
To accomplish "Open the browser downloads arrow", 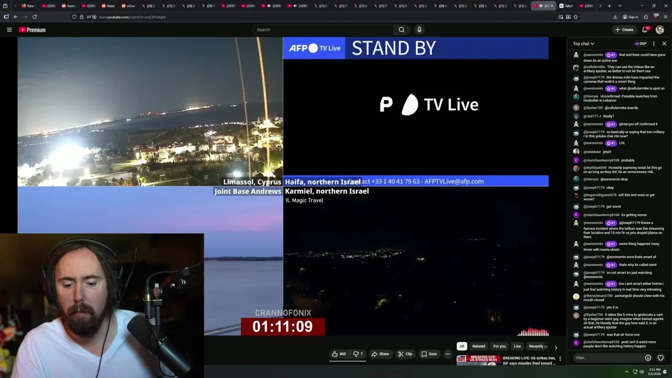I will [615, 17].
